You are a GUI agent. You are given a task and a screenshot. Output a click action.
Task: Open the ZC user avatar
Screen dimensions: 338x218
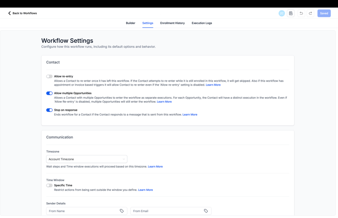(281, 14)
